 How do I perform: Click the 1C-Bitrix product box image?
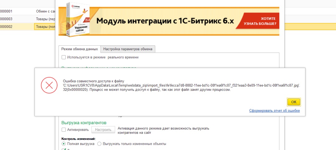[75, 20]
